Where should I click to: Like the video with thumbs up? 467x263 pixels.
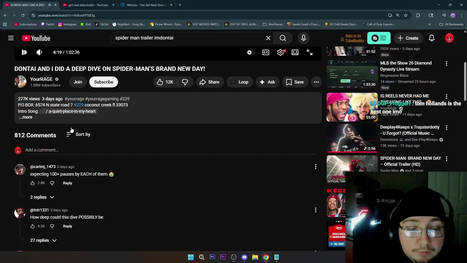point(165,82)
